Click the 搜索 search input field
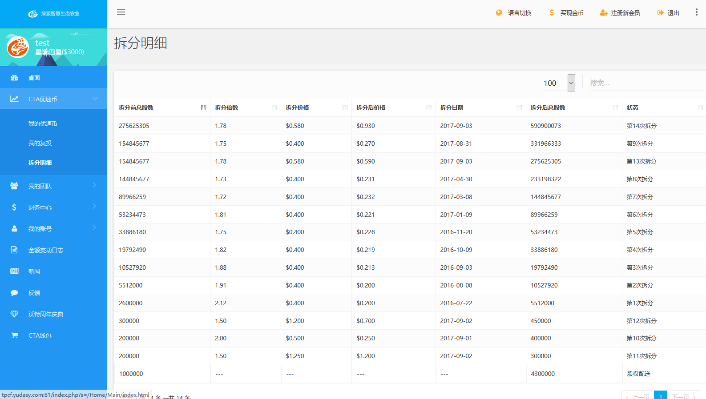Image resolution: width=706 pixels, height=399 pixels. (645, 83)
